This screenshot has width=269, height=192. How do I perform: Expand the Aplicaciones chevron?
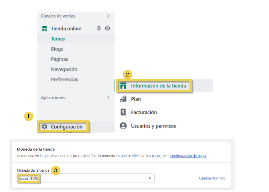108,98
